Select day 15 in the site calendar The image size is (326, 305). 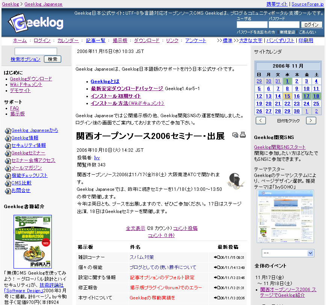click(x=287, y=96)
